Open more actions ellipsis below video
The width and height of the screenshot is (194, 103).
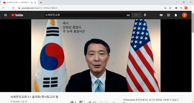coord(113,102)
